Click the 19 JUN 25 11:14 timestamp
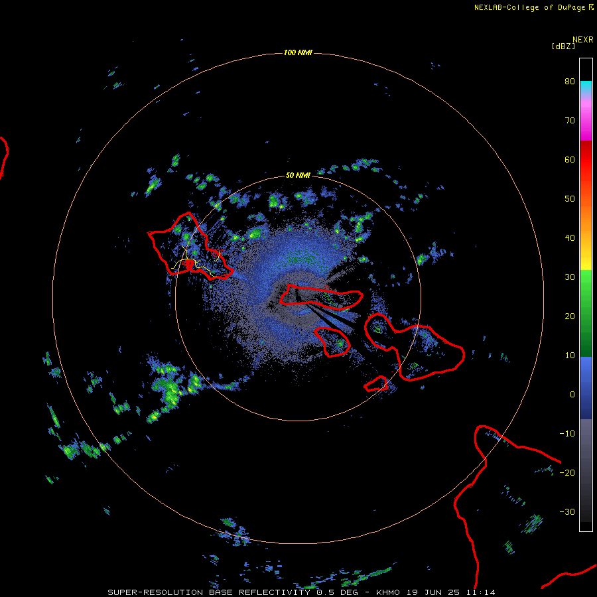The height and width of the screenshot is (597, 597). (451, 592)
